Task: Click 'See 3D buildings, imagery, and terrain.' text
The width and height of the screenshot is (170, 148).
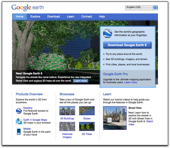Action: click(127, 59)
